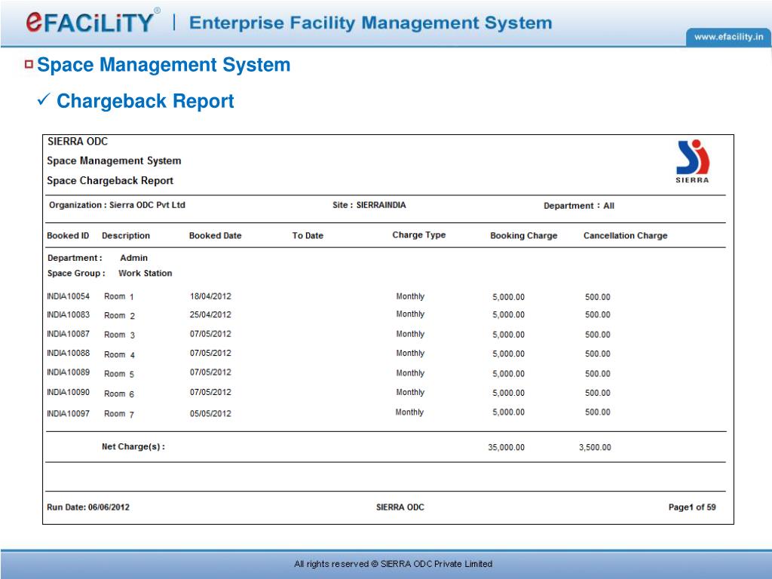Select booking ID INDIA10088
The height and width of the screenshot is (579, 772).
click(68, 353)
